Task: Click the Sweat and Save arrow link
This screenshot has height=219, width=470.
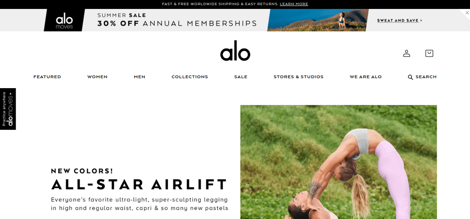Action: [399, 20]
